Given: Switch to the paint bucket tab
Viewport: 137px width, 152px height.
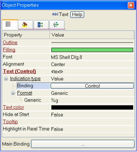Looking at the screenshot, I should coord(25,25).
